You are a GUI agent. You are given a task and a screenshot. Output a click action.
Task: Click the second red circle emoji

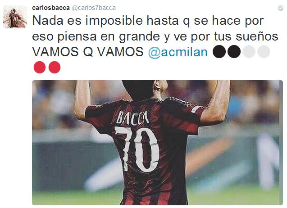(55, 68)
